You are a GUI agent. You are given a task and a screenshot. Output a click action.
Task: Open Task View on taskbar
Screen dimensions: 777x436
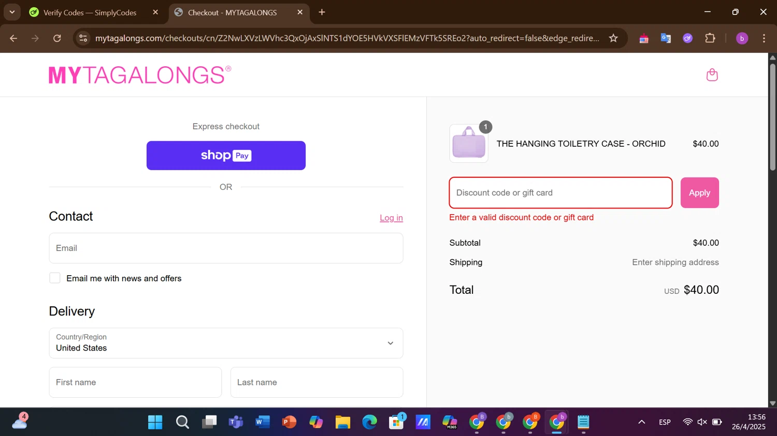209,423
